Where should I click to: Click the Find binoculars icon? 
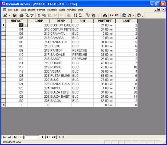[x=105, y=15]
